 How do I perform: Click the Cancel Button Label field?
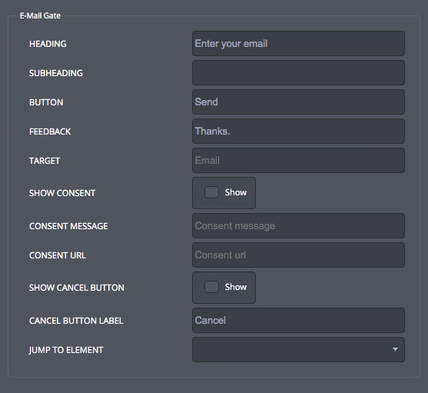pyautogui.click(x=298, y=321)
